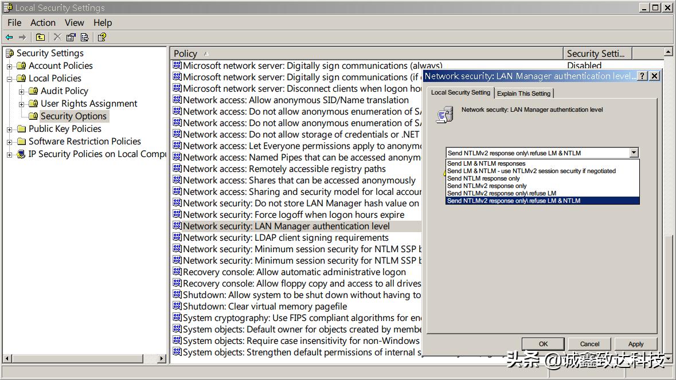The width and height of the screenshot is (676, 380).
Task: Click the Export List toolbar icon
Action: point(84,37)
